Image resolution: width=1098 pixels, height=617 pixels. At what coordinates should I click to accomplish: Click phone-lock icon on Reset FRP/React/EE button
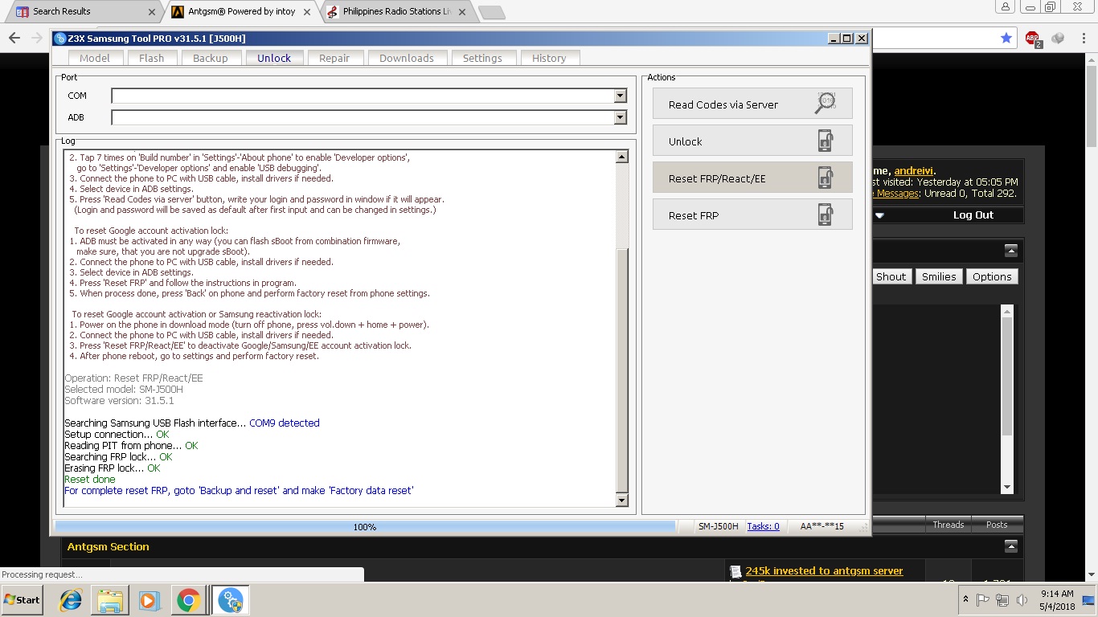click(826, 178)
